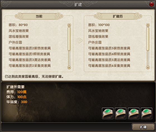This screenshot has width=156, height=132.
Task: Click scroll down arrow in 扩建后 panel
Action: [x=148, y=67]
